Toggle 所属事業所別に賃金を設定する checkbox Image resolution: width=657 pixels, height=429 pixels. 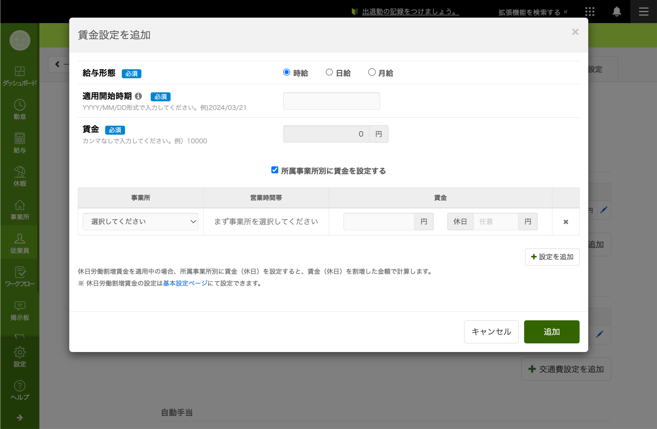tap(275, 170)
